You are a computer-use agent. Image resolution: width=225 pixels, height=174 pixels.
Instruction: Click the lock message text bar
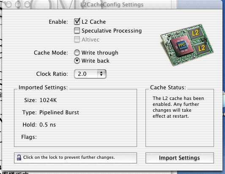pyautogui.click(x=75, y=158)
